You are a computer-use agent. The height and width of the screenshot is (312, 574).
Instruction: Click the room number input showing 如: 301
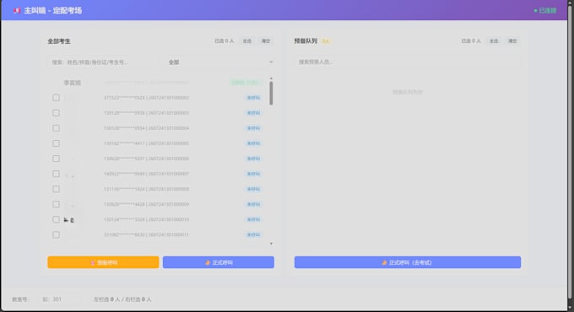point(59,299)
